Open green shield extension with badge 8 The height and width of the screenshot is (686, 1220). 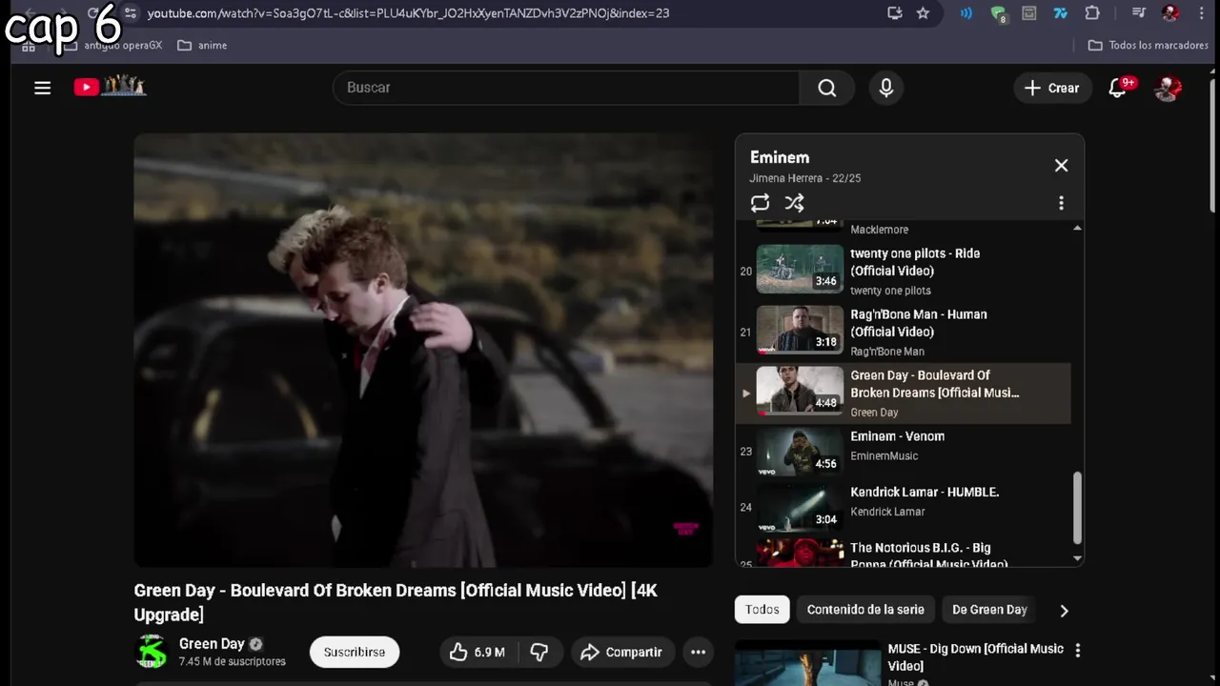pyautogui.click(x=998, y=13)
